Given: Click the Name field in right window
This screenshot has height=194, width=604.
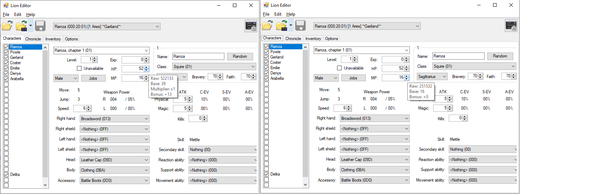Looking at the screenshot, I should (458, 56).
